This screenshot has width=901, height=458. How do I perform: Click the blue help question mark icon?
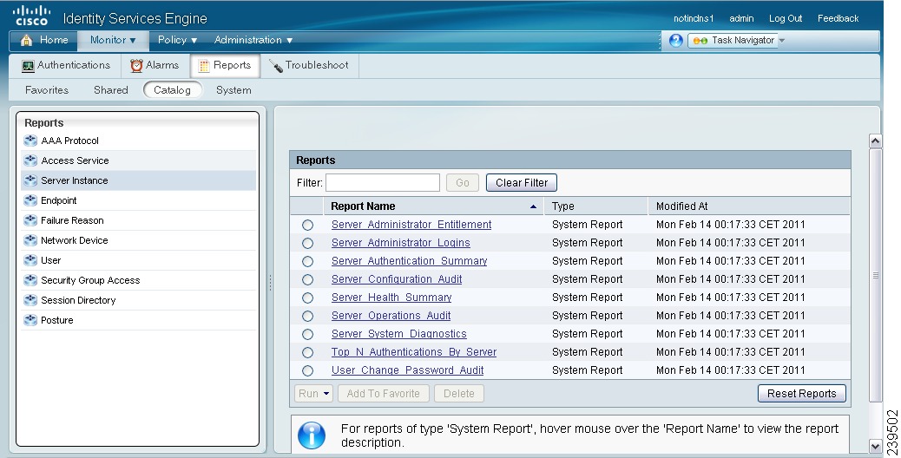point(675,40)
